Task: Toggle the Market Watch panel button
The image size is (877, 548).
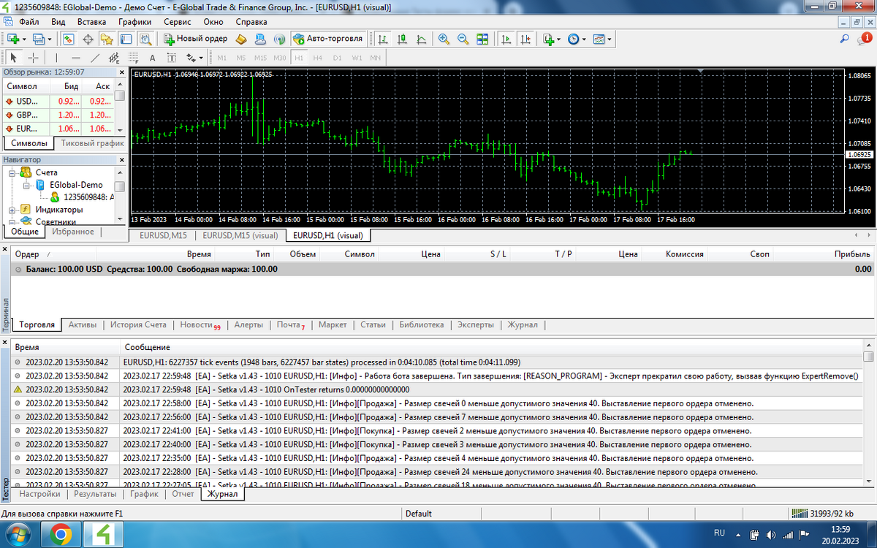Action: point(68,39)
